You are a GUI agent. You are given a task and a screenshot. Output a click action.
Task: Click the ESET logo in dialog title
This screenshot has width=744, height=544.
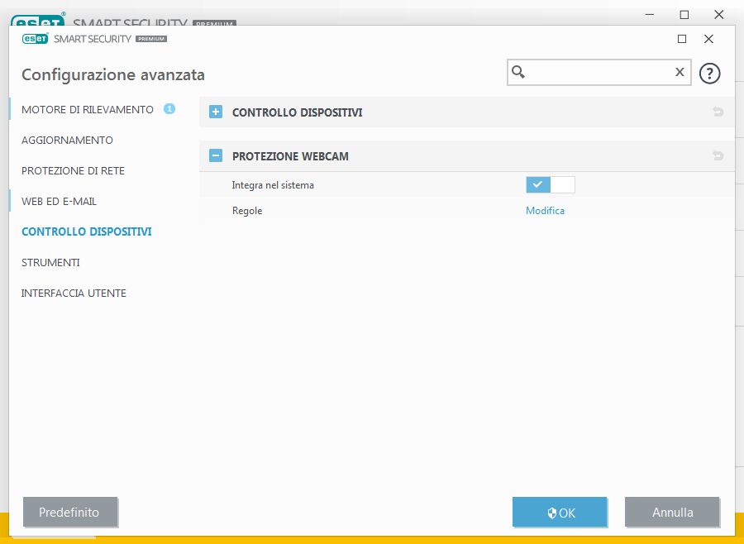[35, 39]
